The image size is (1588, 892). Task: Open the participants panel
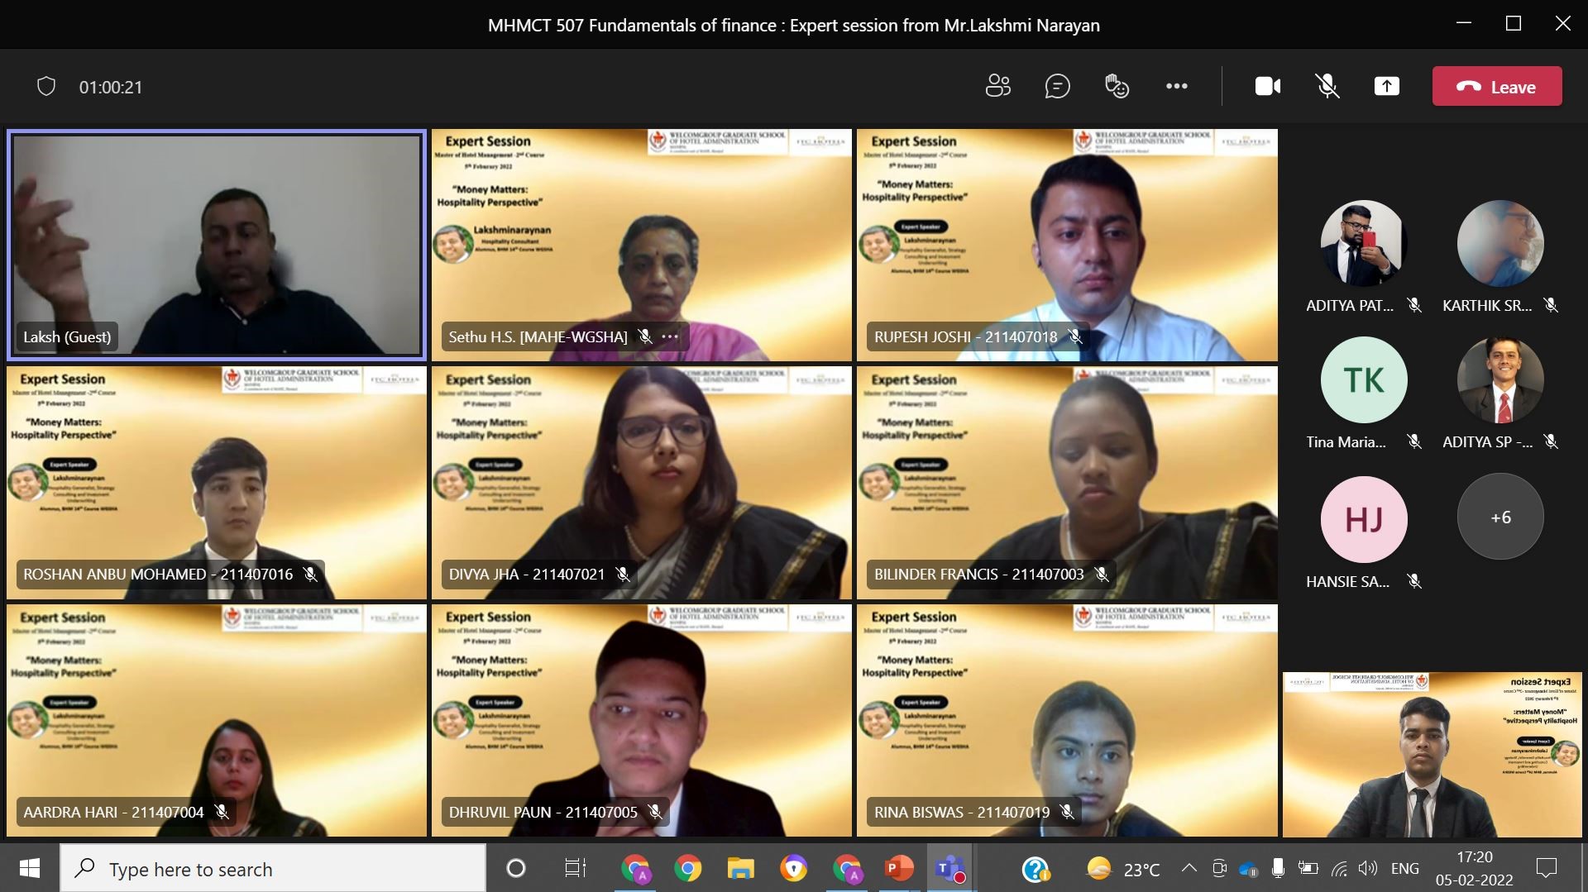coord(997,86)
